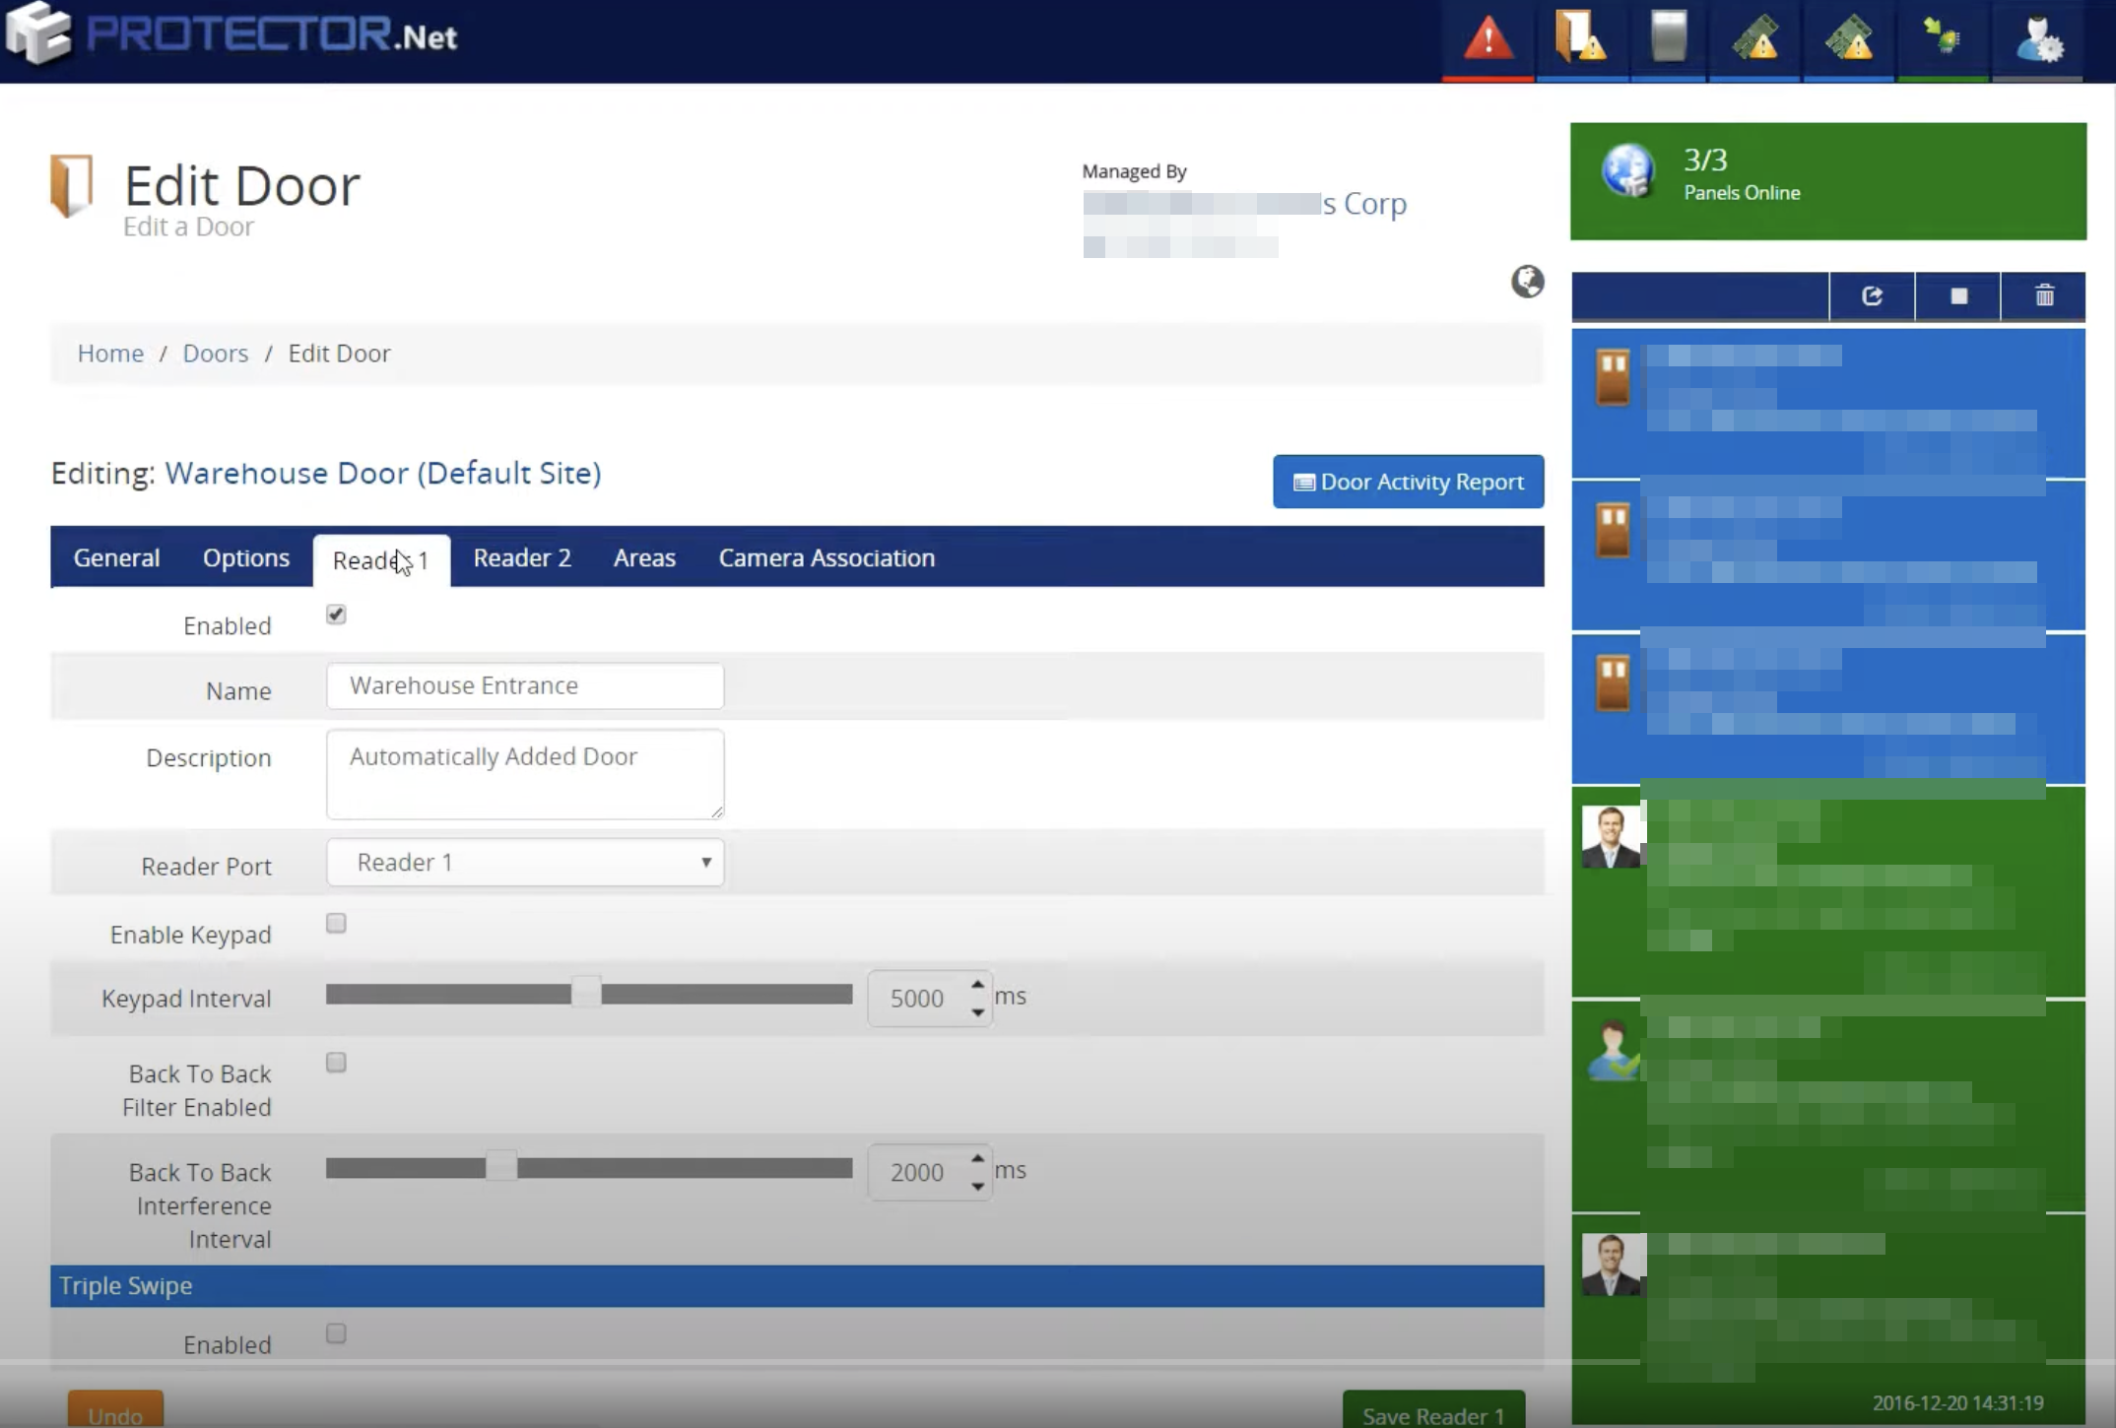The height and width of the screenshot is (1428, 2116).
Task: Click the Door Activity Report button
Action: click(x=1408, y=482)
